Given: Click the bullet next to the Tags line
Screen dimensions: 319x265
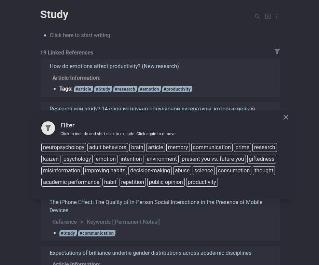Looking at the screenshot, I should pyautogui.click(x=54, y=89).
